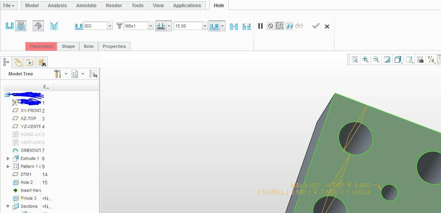This screenshot has height=213, width=441.
Task: Expand the Extrude 1 feature
Action: click(x=8, y=158)
